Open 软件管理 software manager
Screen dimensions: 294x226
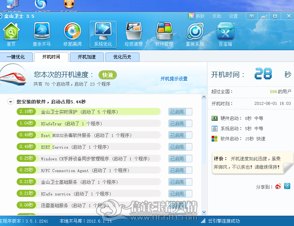click(164, 34)
